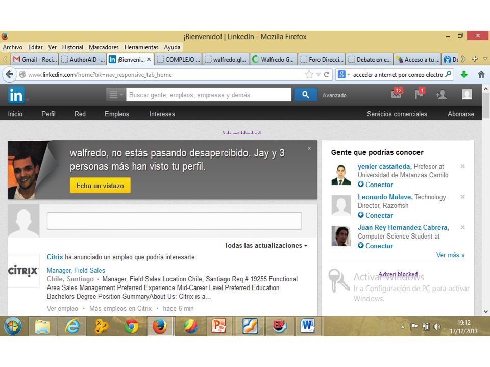The image size is (490, 367).
Task: Open a new tab with plus icon
Action: coord(475,59)
